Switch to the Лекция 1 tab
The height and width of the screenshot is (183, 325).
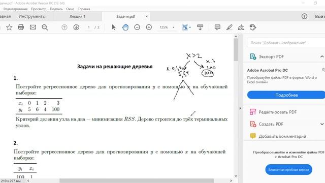coord(77,16)
